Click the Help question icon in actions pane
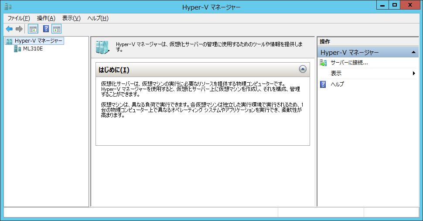Screen dimensions: 423x221 pyautogui.click(x=323, y=84)
